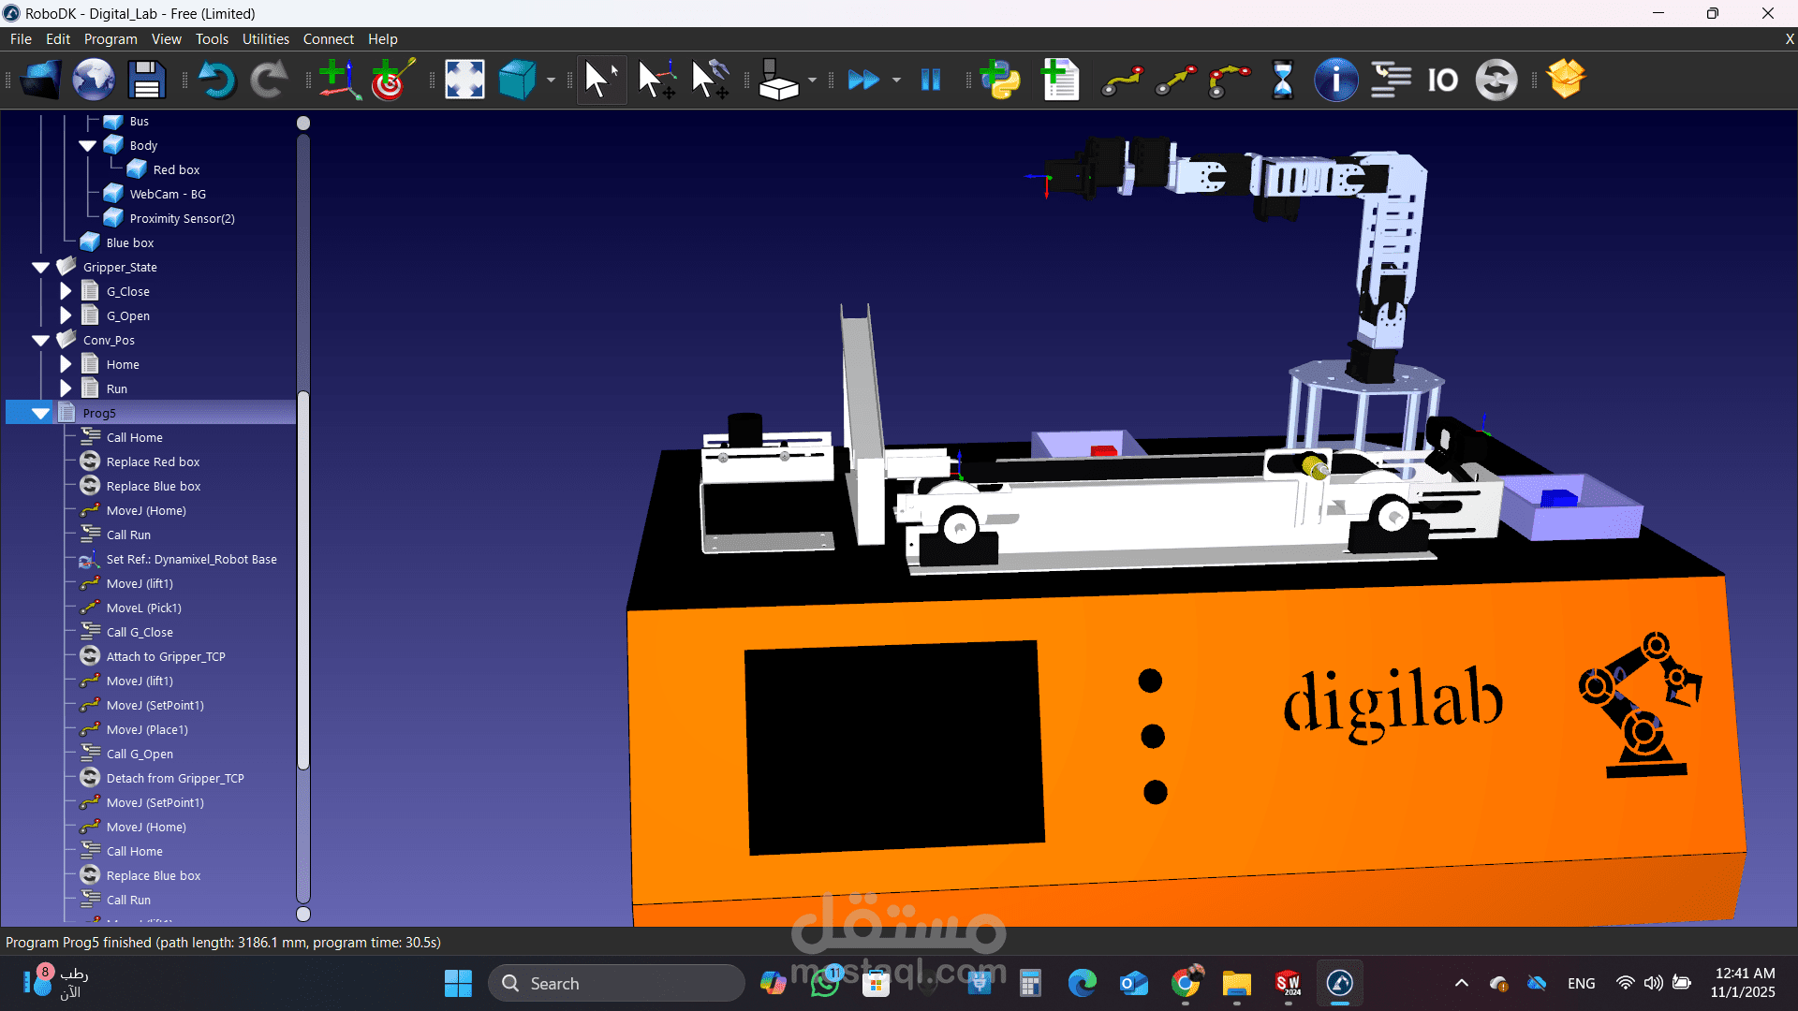Open the Program menu
The height and width of the screenshot is (1011, 1798).
(x=111, y=38)
